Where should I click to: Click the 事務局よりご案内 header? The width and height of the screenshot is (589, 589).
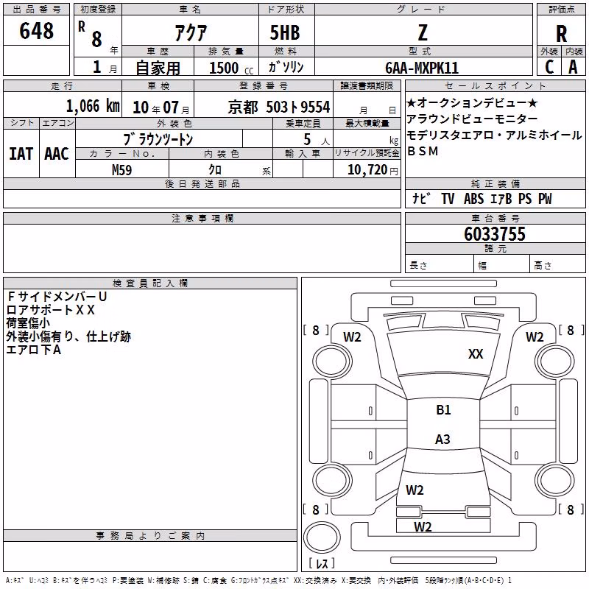(x=150, y=536)
